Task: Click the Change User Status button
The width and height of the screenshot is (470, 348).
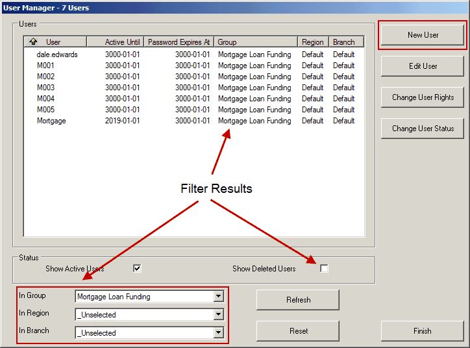Action: click(x=423, y=129)
